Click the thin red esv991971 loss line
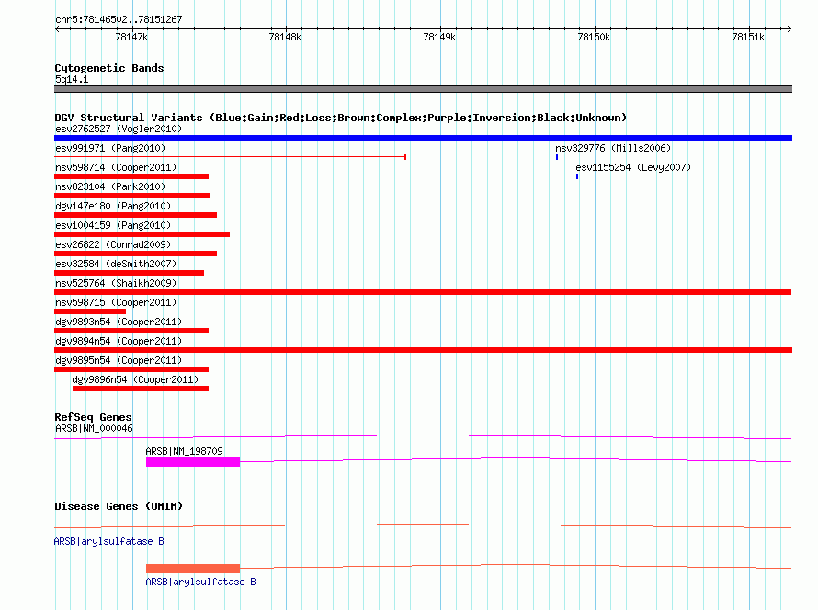This screenshot has height=610, width=818. 230,156
